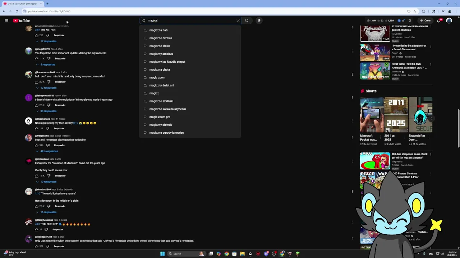Open FIRST LOOK Spear and Nautilus thumbnail
The image size is (460, 258).
[x=375, y=71]
